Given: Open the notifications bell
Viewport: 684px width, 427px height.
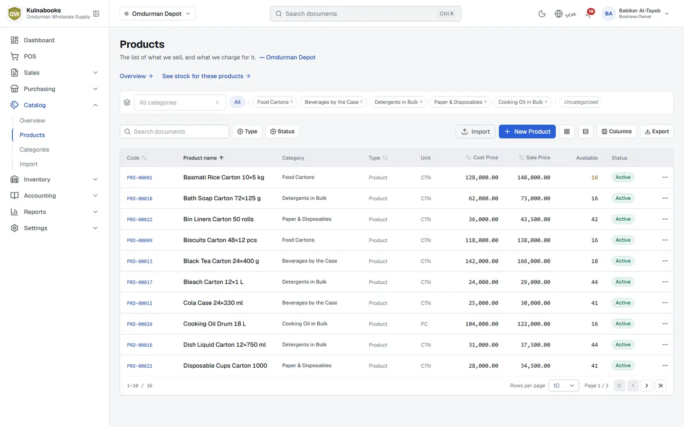Looking at the screenshot, I should [x=589, y=14].
